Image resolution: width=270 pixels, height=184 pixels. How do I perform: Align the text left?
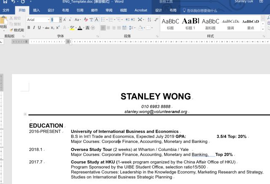pos(103,28)
